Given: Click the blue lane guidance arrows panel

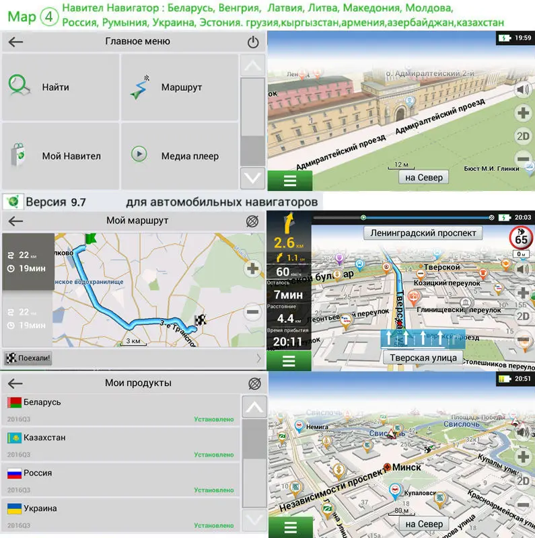Looking at the screenshot, I should 423,339.
